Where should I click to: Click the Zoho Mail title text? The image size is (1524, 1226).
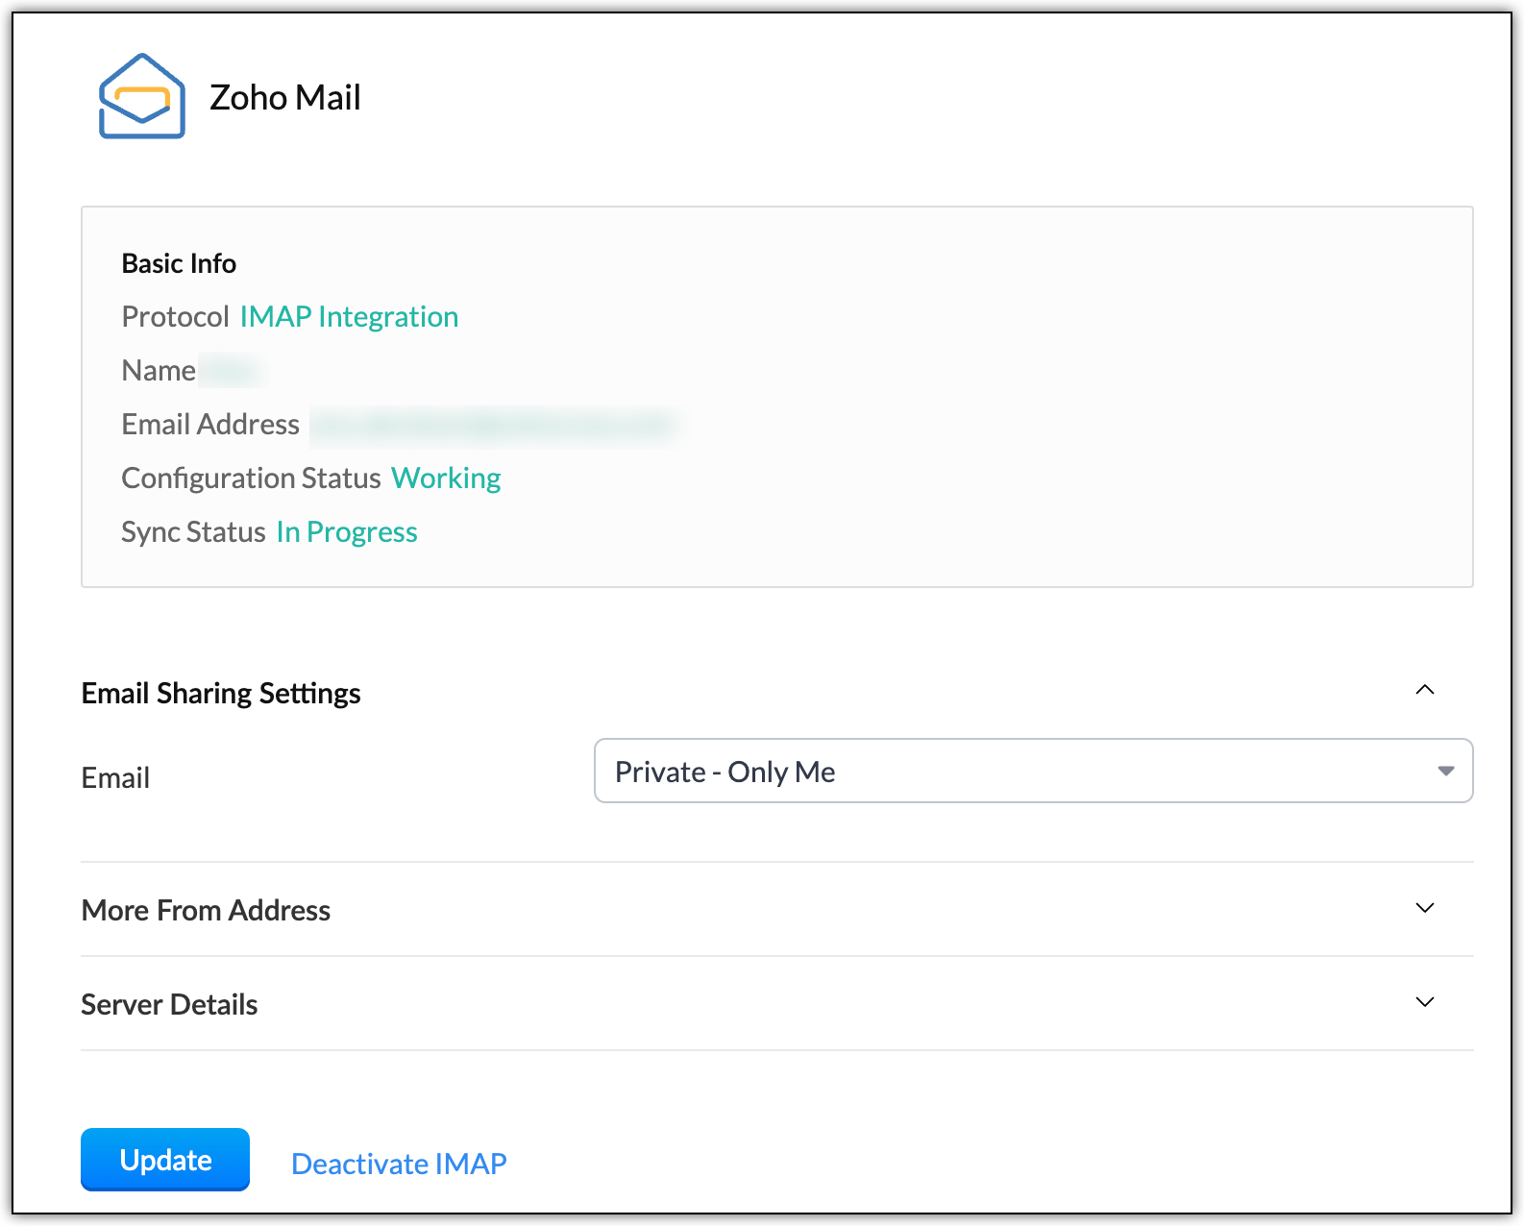[x=285, y=97]
